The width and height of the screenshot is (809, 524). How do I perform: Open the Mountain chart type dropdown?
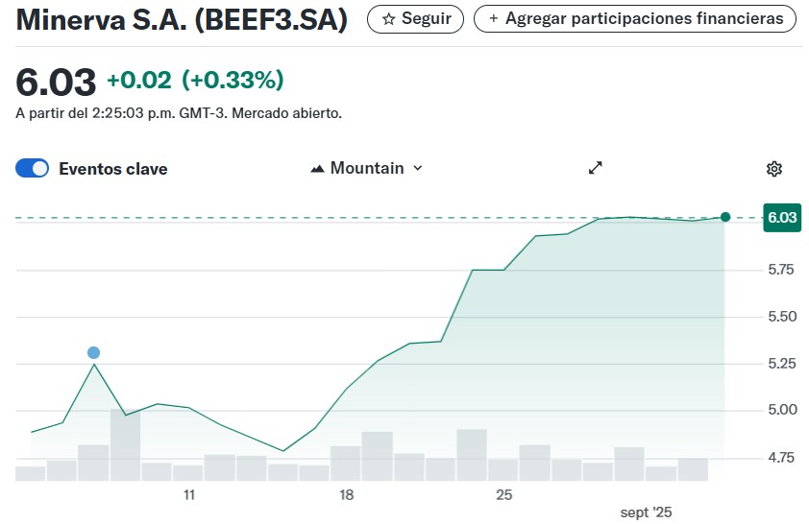point(367,168)
